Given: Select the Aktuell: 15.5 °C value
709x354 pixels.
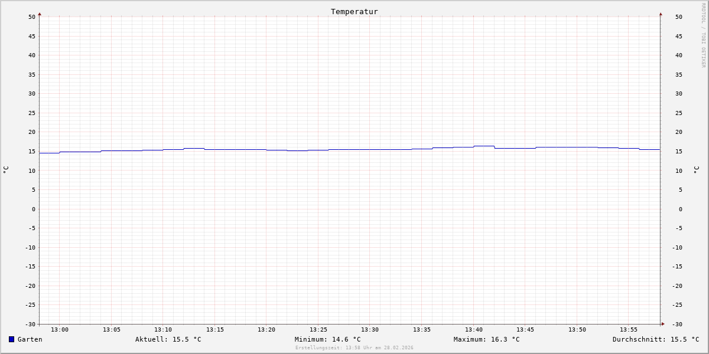Looking at the screenshot, I should click(x=168, y=339).
